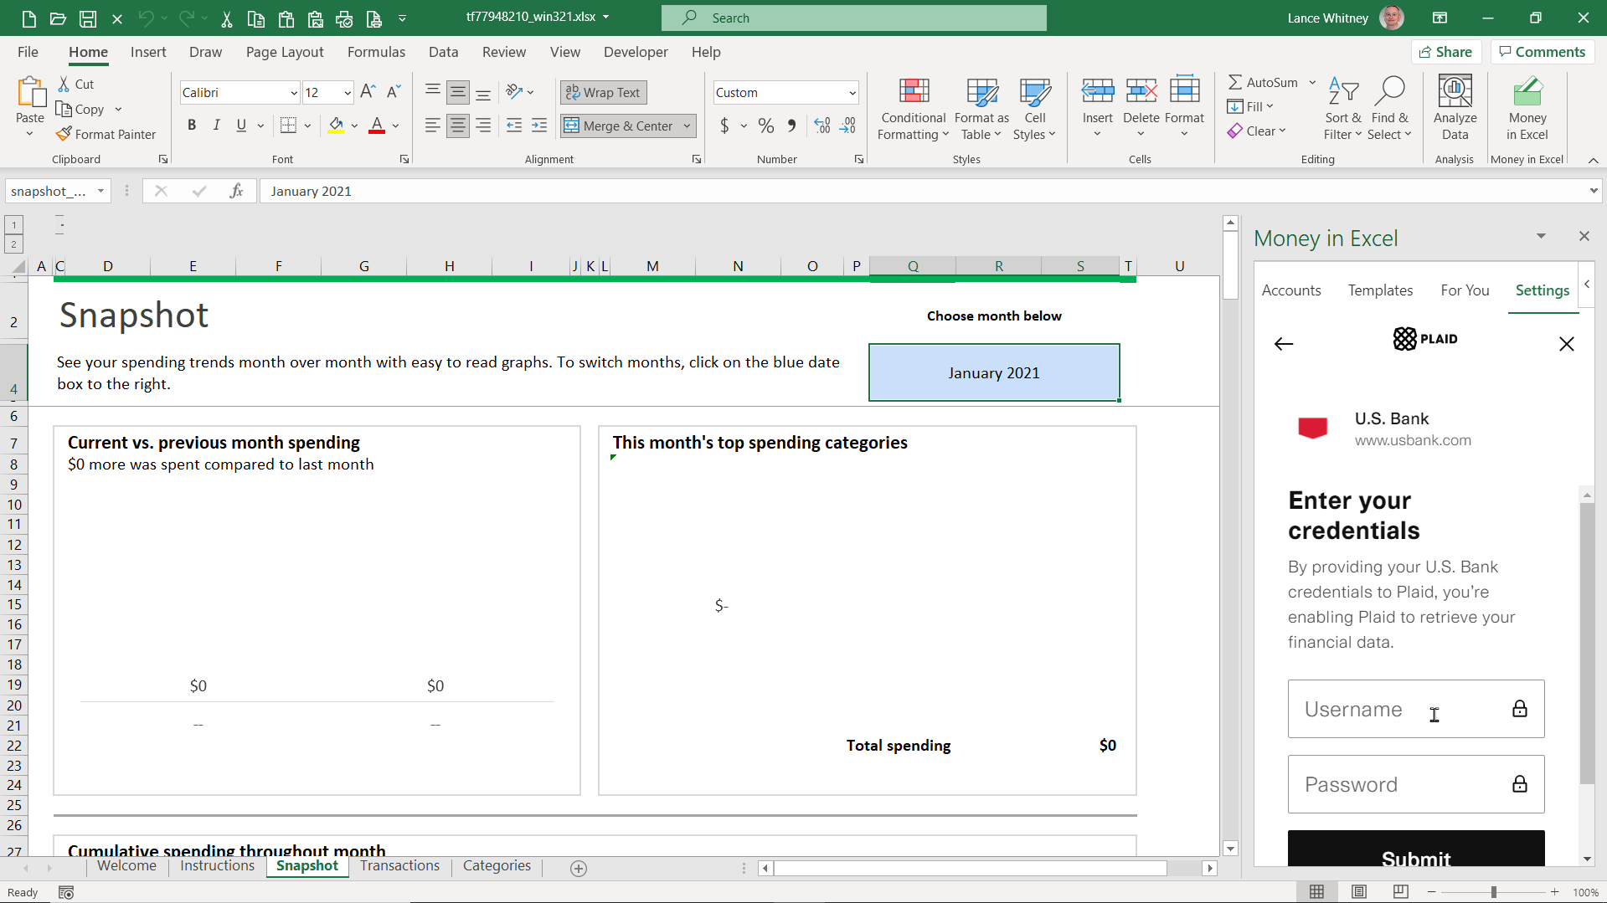Click Decrease Decimal icon
Screen dimensions: 1607x903
point(848,126)
